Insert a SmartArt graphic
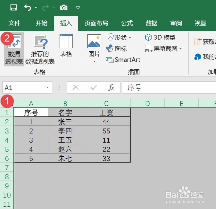The image size is (216, 209). click(x=123, y=60)
